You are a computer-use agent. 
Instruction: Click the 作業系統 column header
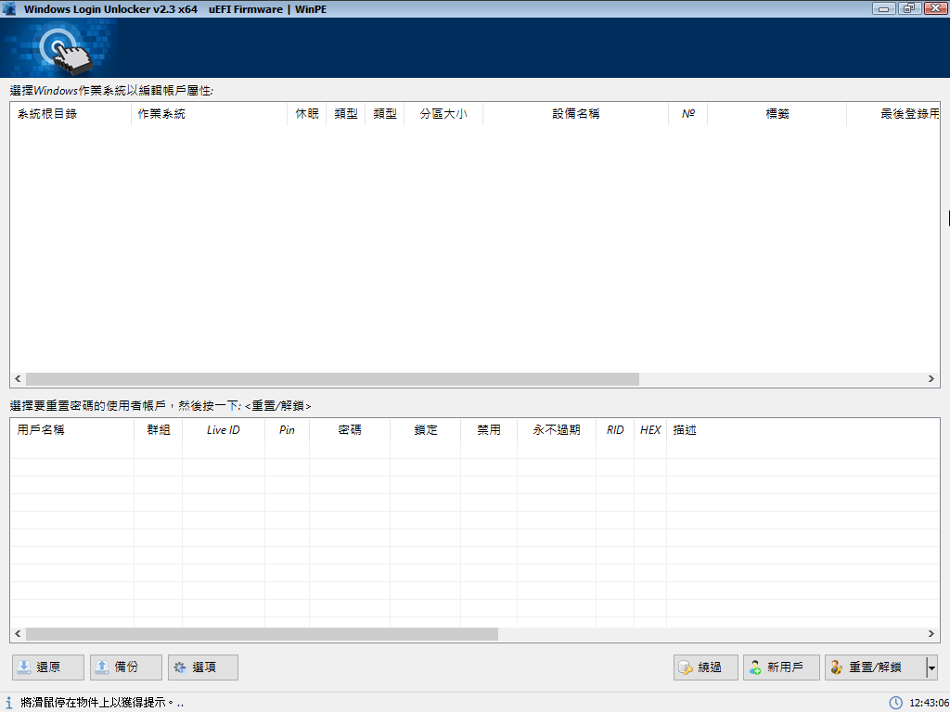[x=161, y=114]
